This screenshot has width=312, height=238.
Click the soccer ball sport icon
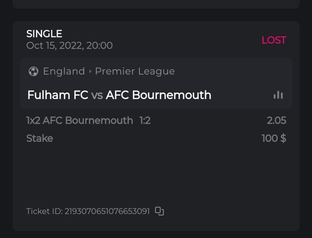(33, 71)
